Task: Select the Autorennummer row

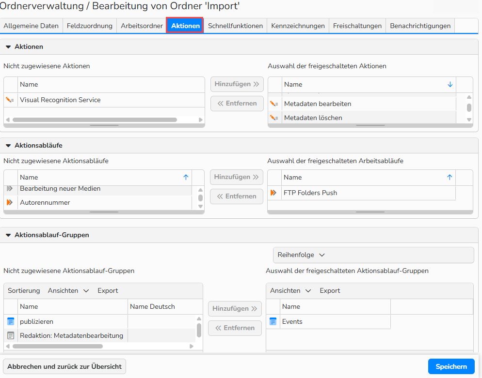Action: [x=98, y=202]
